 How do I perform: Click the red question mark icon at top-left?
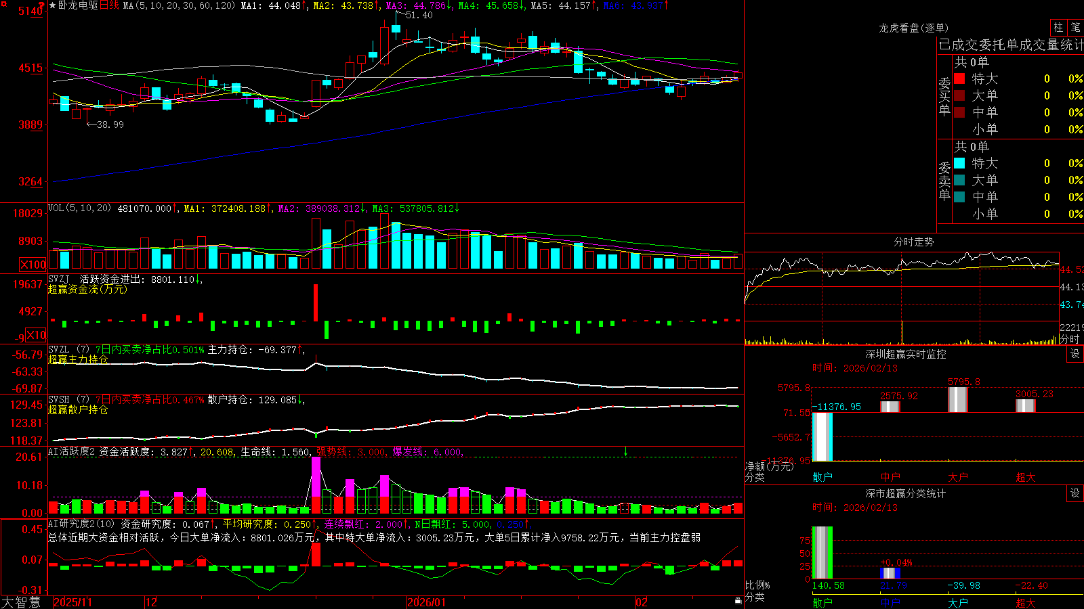pos(43,5)
